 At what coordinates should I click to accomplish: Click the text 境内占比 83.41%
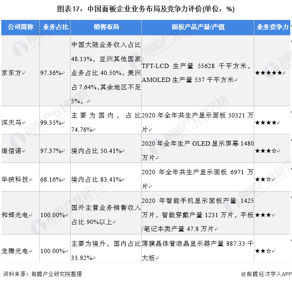coord(96,179)
